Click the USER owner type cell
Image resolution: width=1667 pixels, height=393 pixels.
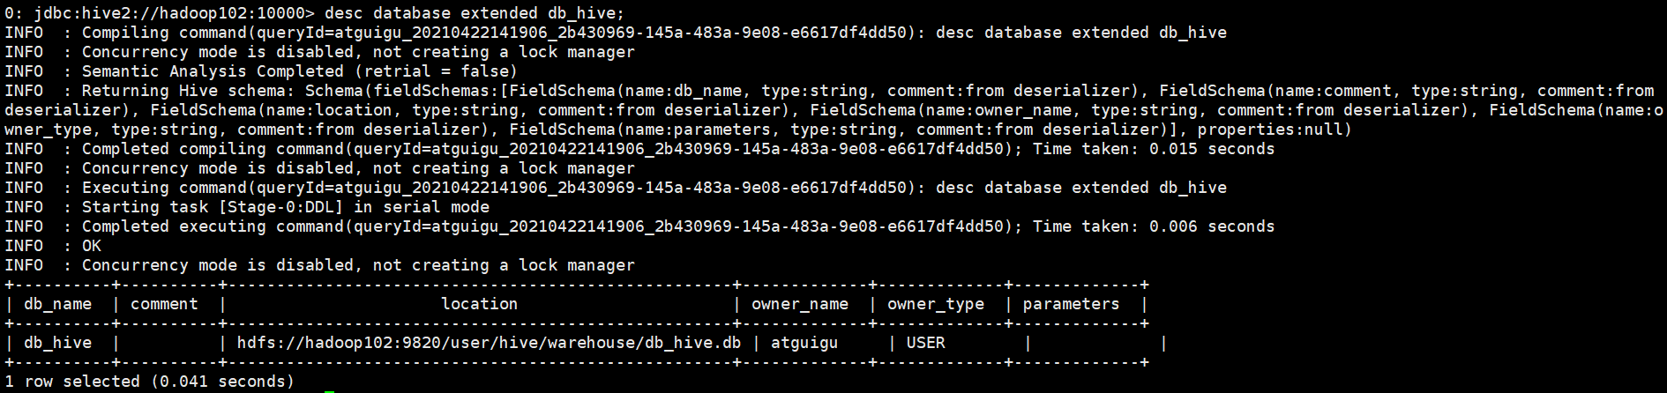click(925, 343)
